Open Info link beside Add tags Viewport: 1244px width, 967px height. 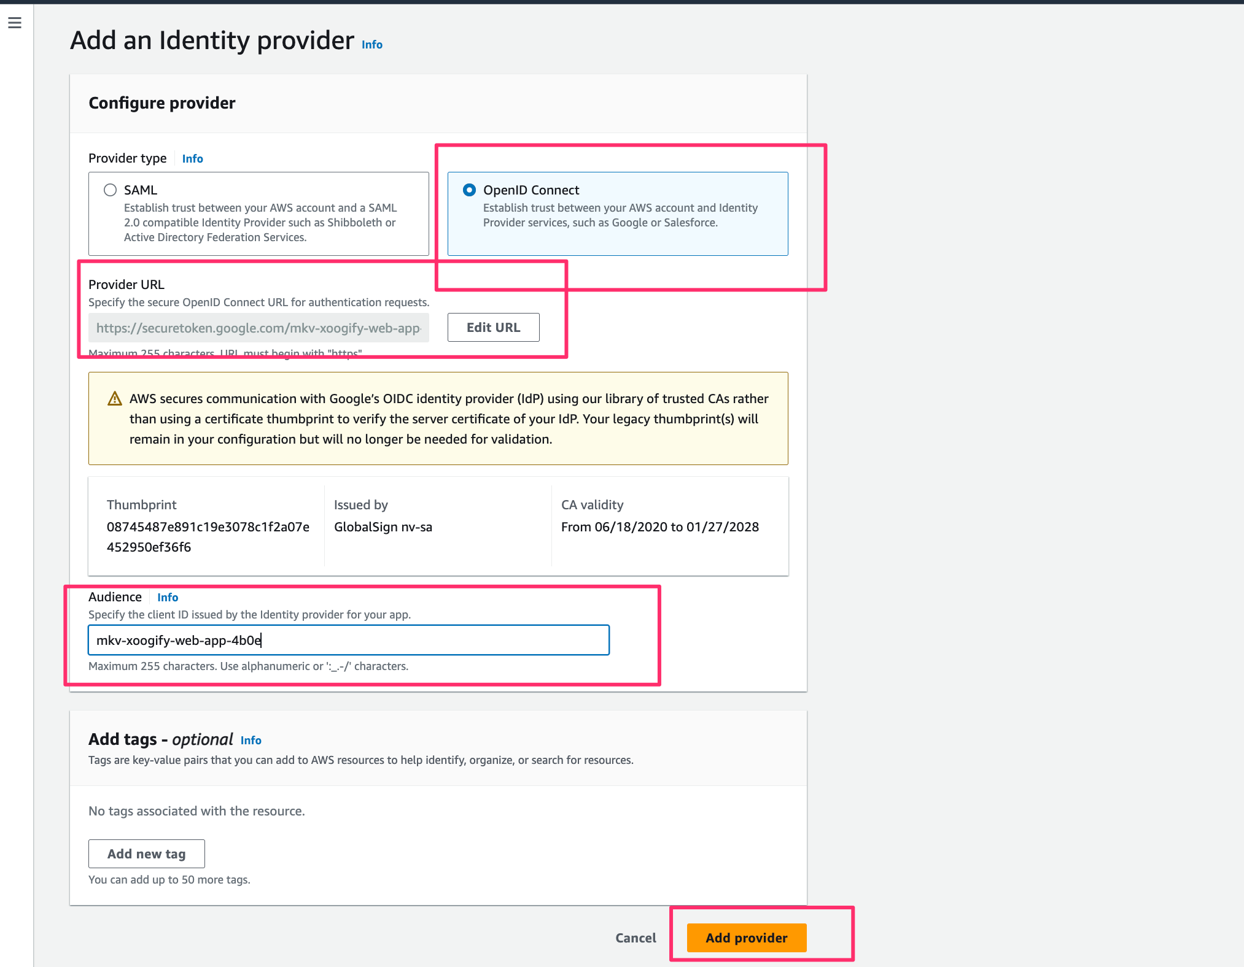(x=251, y=741)
